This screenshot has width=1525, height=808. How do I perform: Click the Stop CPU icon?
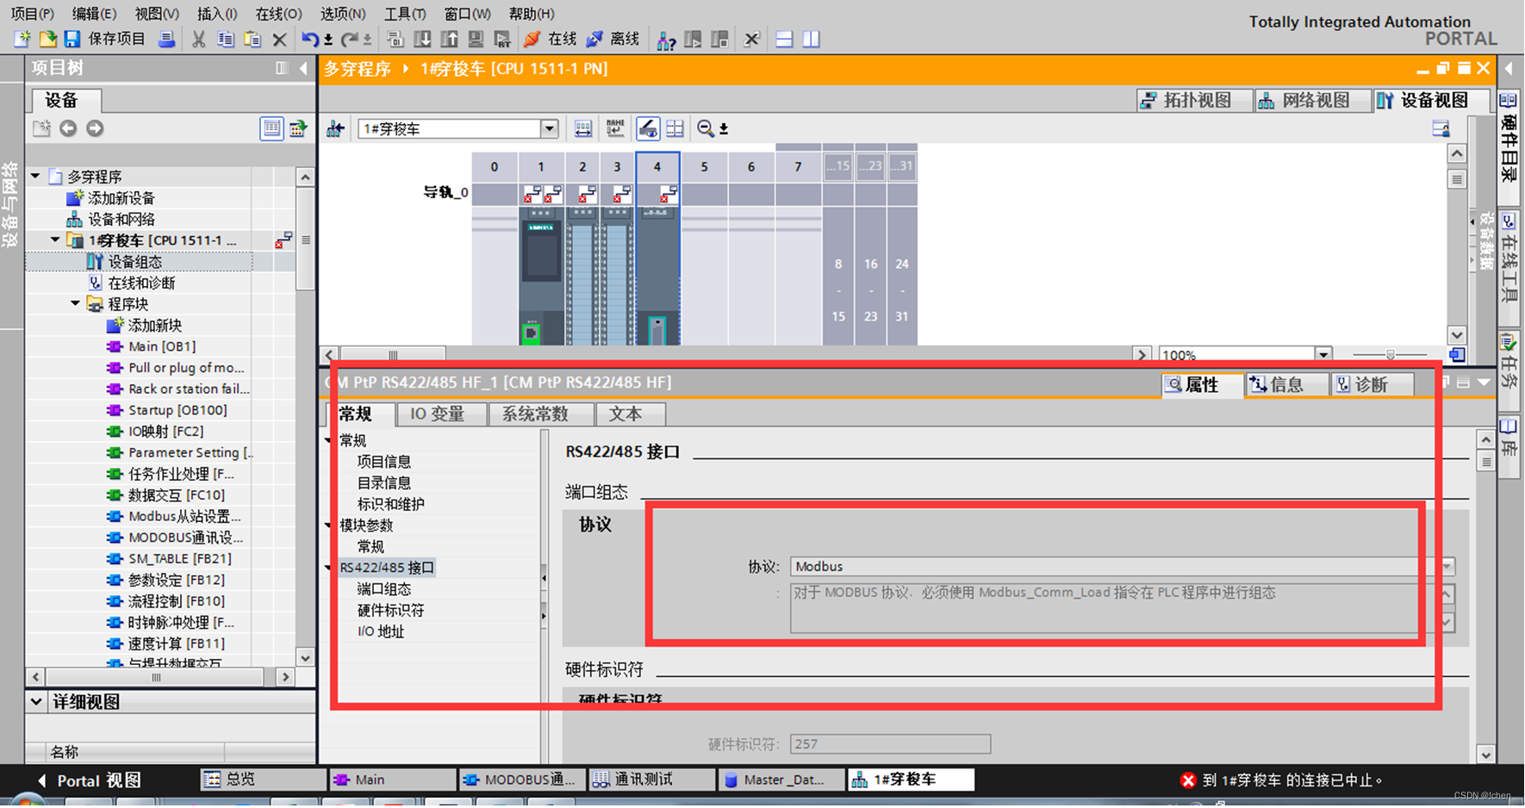coord(719,39)
